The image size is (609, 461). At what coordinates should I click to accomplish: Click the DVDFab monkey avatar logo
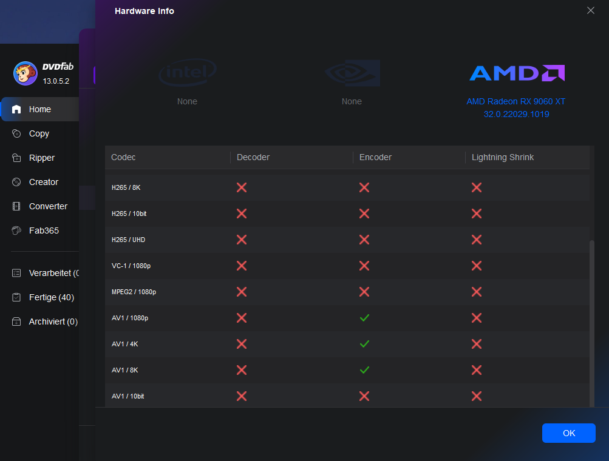(26, 73)
